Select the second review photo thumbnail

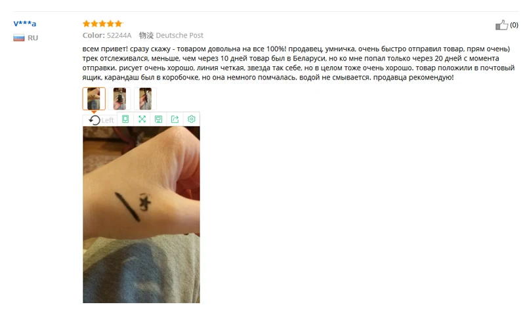119,98
